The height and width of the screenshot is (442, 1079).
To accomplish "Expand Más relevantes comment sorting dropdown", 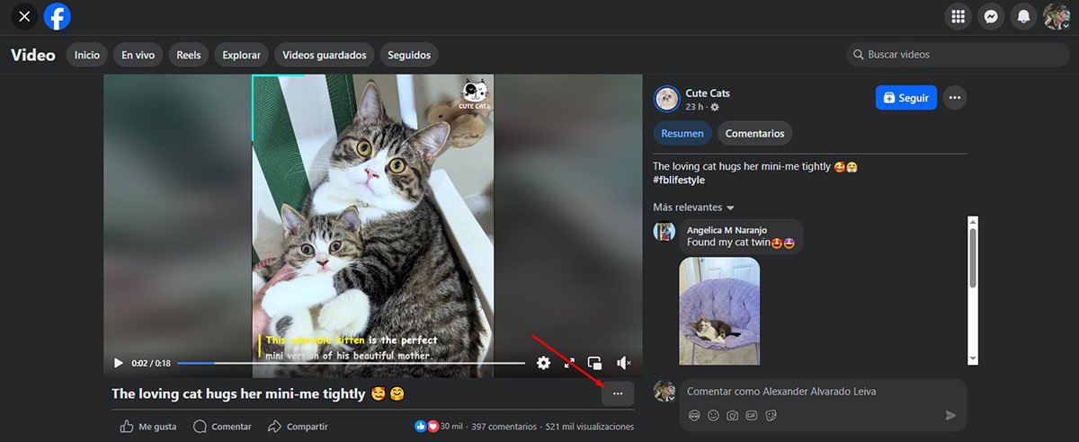I will 694,208.
